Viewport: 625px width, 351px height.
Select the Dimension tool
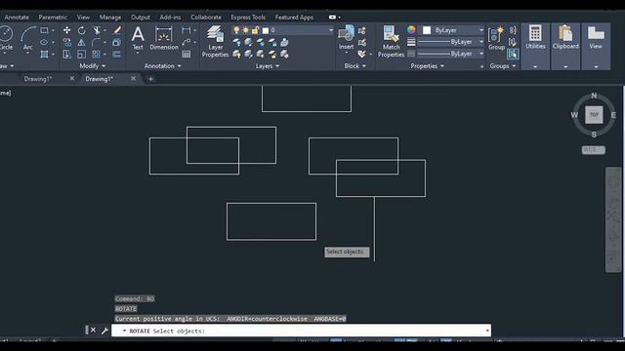pyautogui.click(x=164, y=38)
